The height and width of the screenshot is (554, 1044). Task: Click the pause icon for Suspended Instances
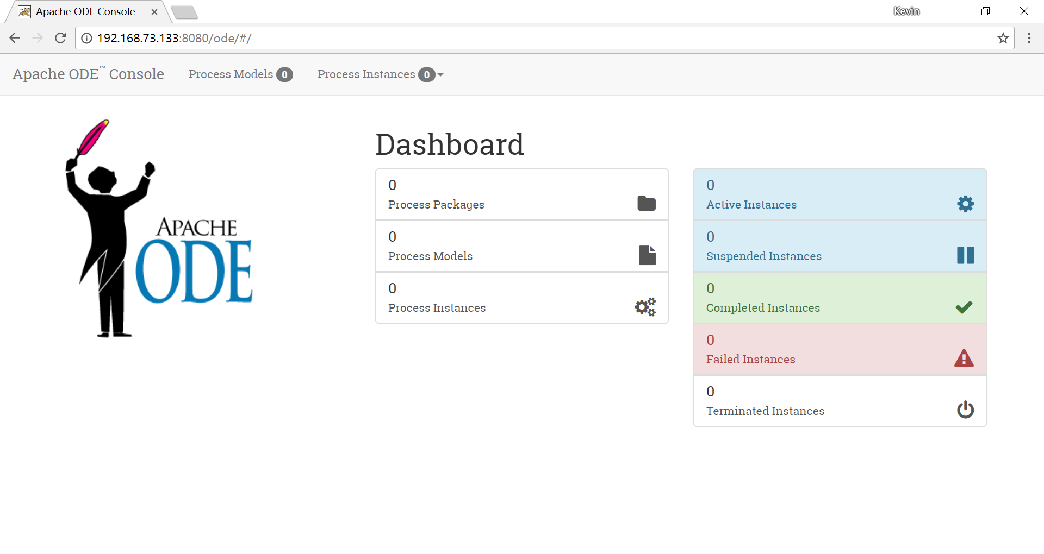pos(965,255)
